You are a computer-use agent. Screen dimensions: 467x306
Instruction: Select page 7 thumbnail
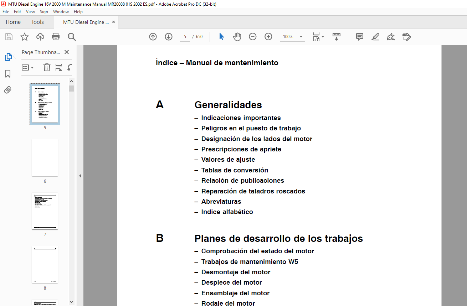click(x=45, y=211)
